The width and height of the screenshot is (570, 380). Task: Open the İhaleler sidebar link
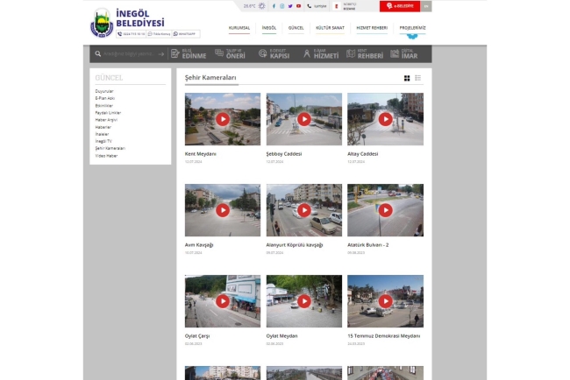[x=102, y=134]
